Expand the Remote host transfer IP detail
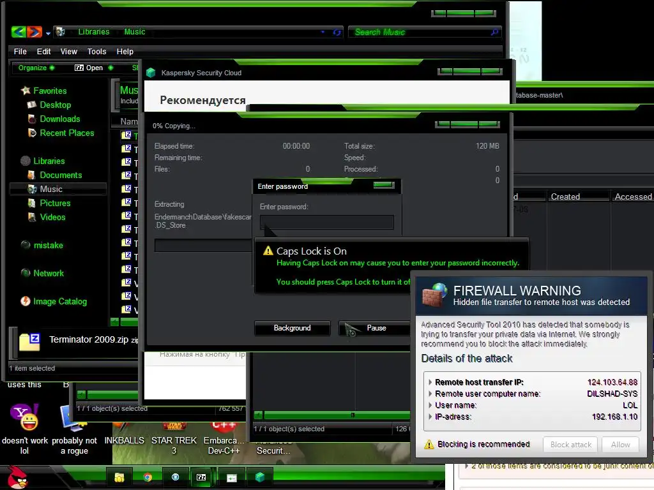 coord(430,382)
